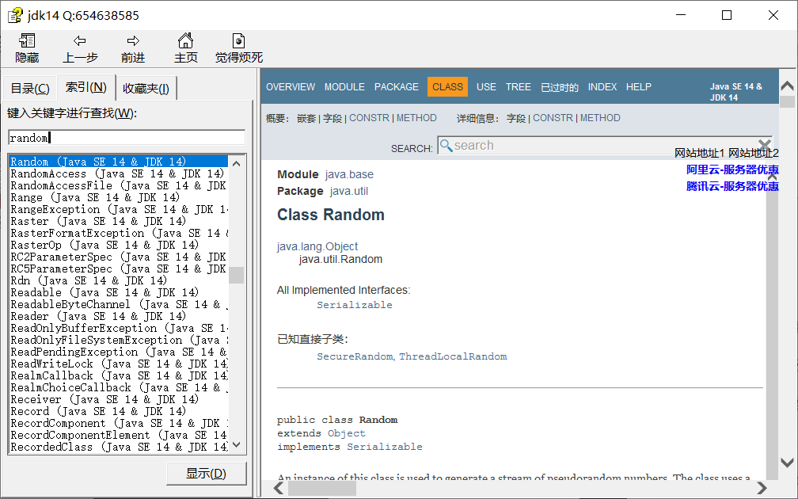The image size is (798, 499).
Task: Click the index list scrollbar thumb
Action: [x=236, y=275]
